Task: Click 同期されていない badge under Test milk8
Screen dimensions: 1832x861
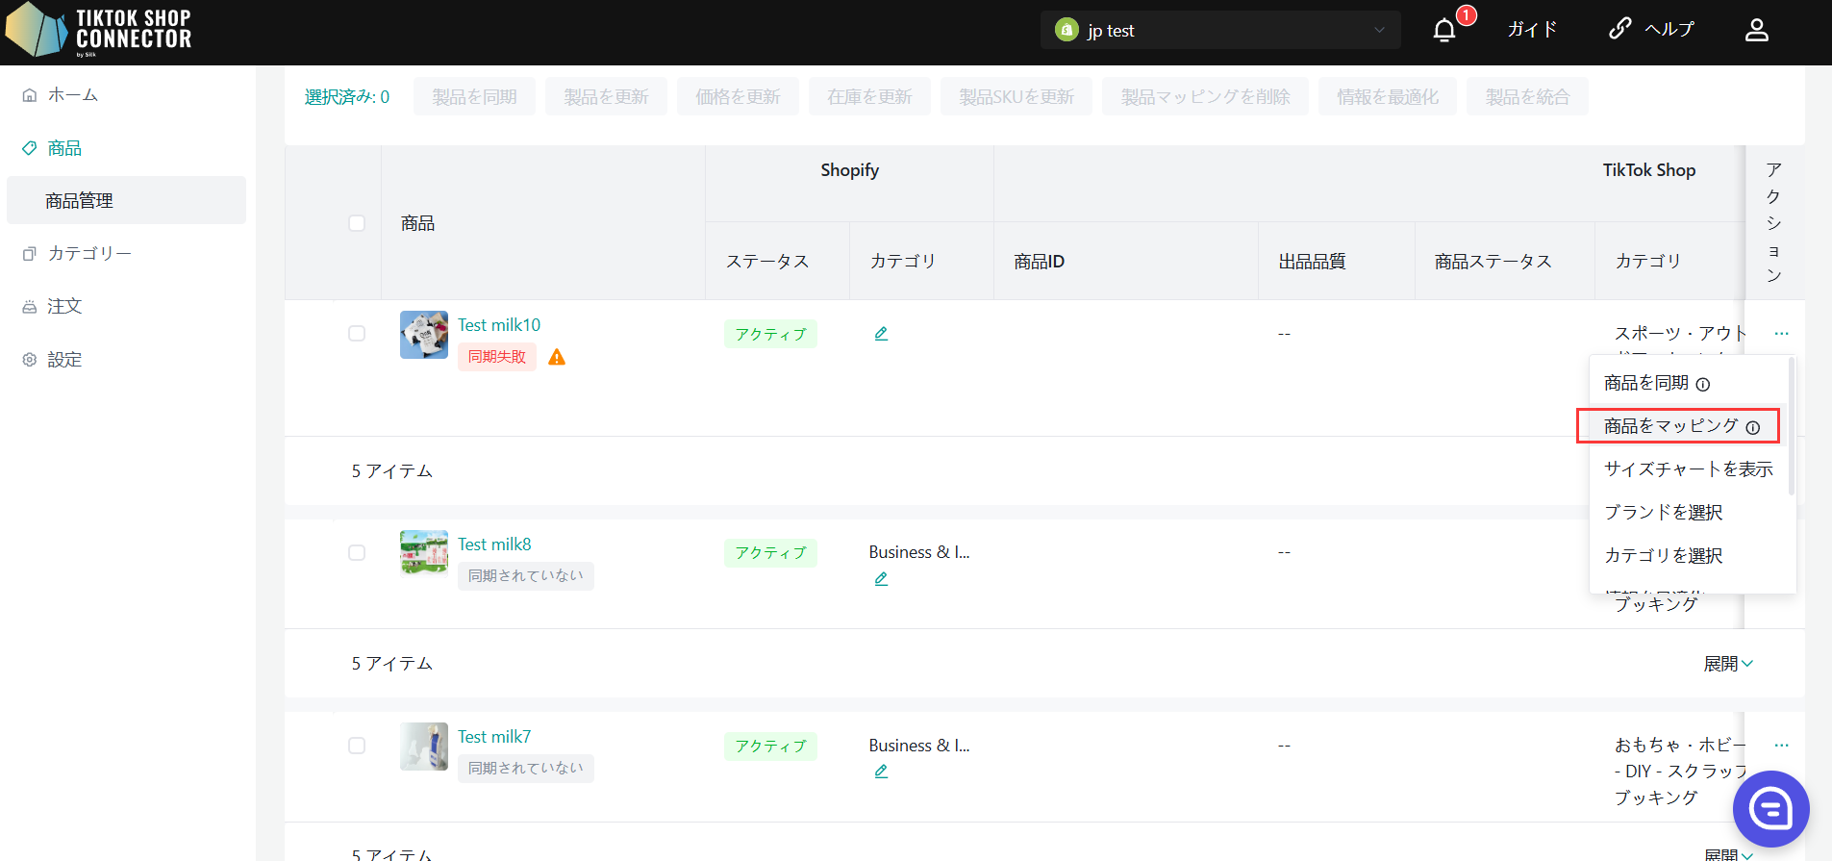Action: pyautogui.click(x=526, y=576)
